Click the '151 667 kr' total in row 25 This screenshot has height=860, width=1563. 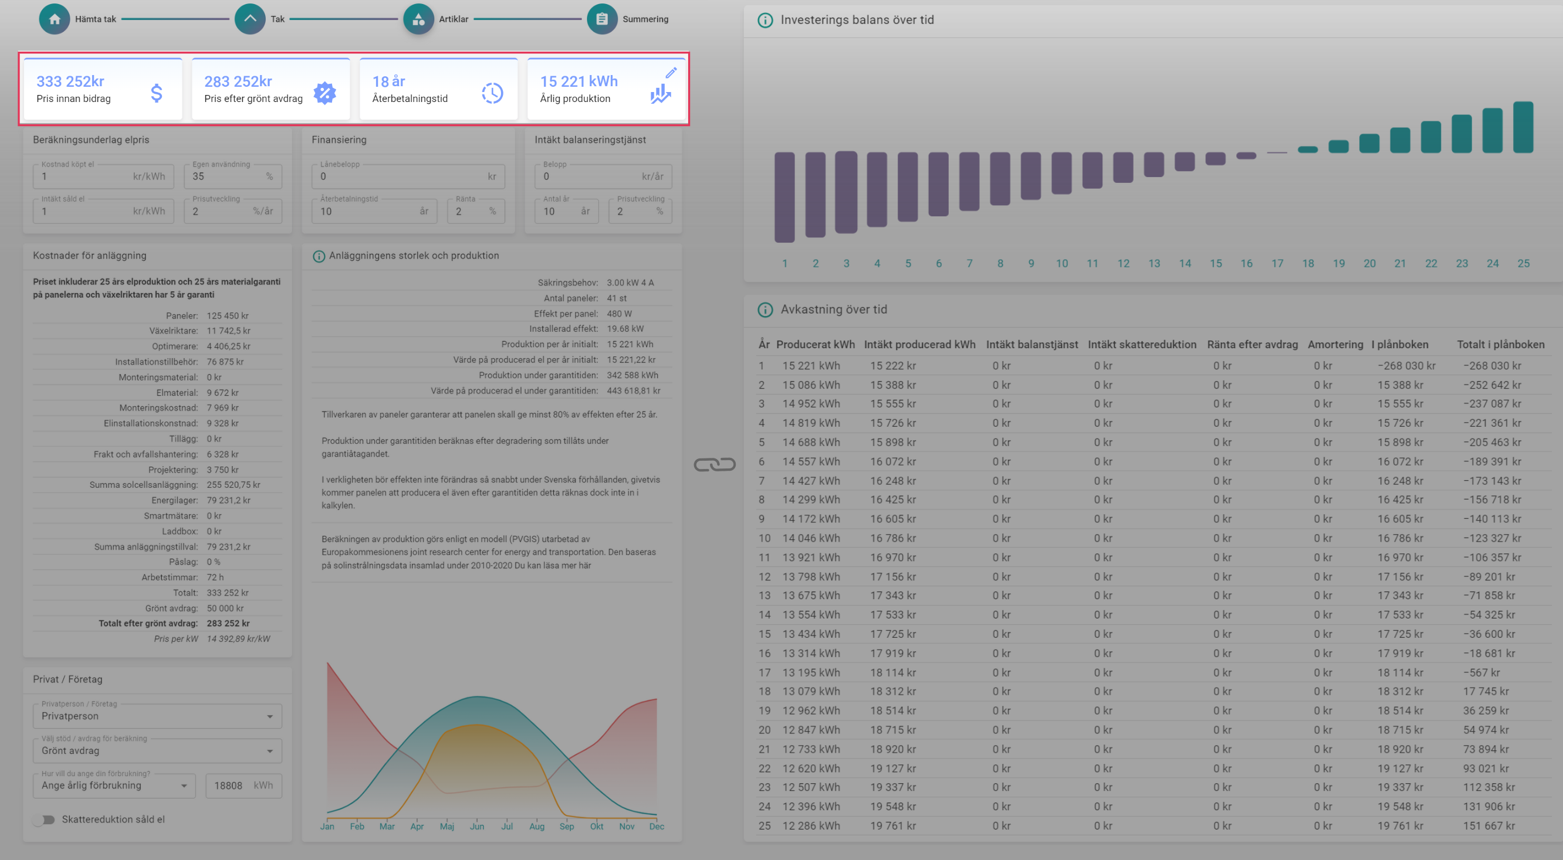(1489, 826)
